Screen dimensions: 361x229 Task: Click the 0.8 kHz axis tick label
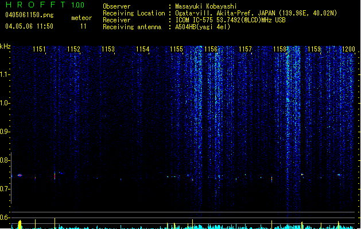point(4,160)
